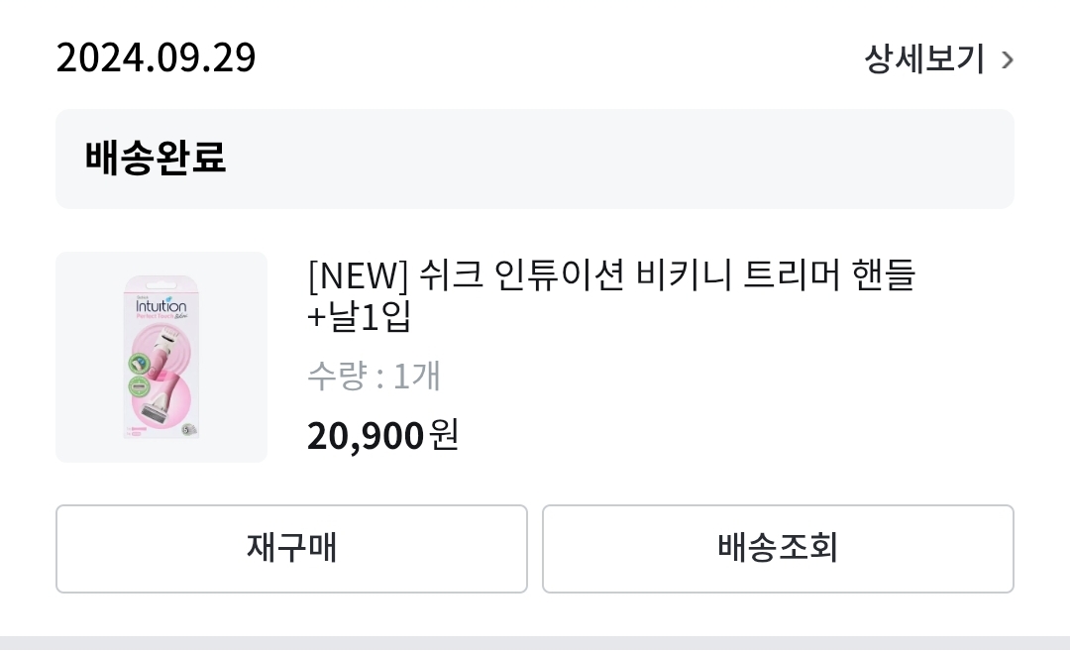
Task: Click the 수량 : 1개 quantity text
Action: point(374,377)
